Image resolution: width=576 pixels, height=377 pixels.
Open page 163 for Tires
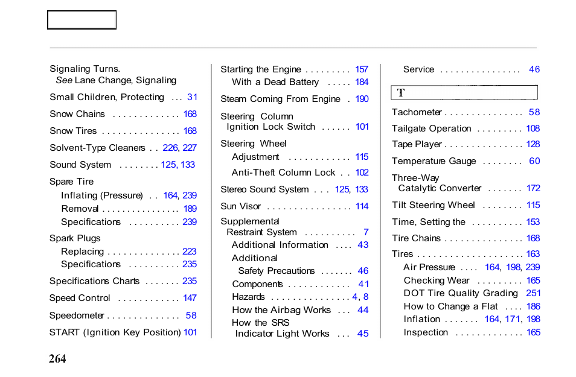tap(533, 254)
